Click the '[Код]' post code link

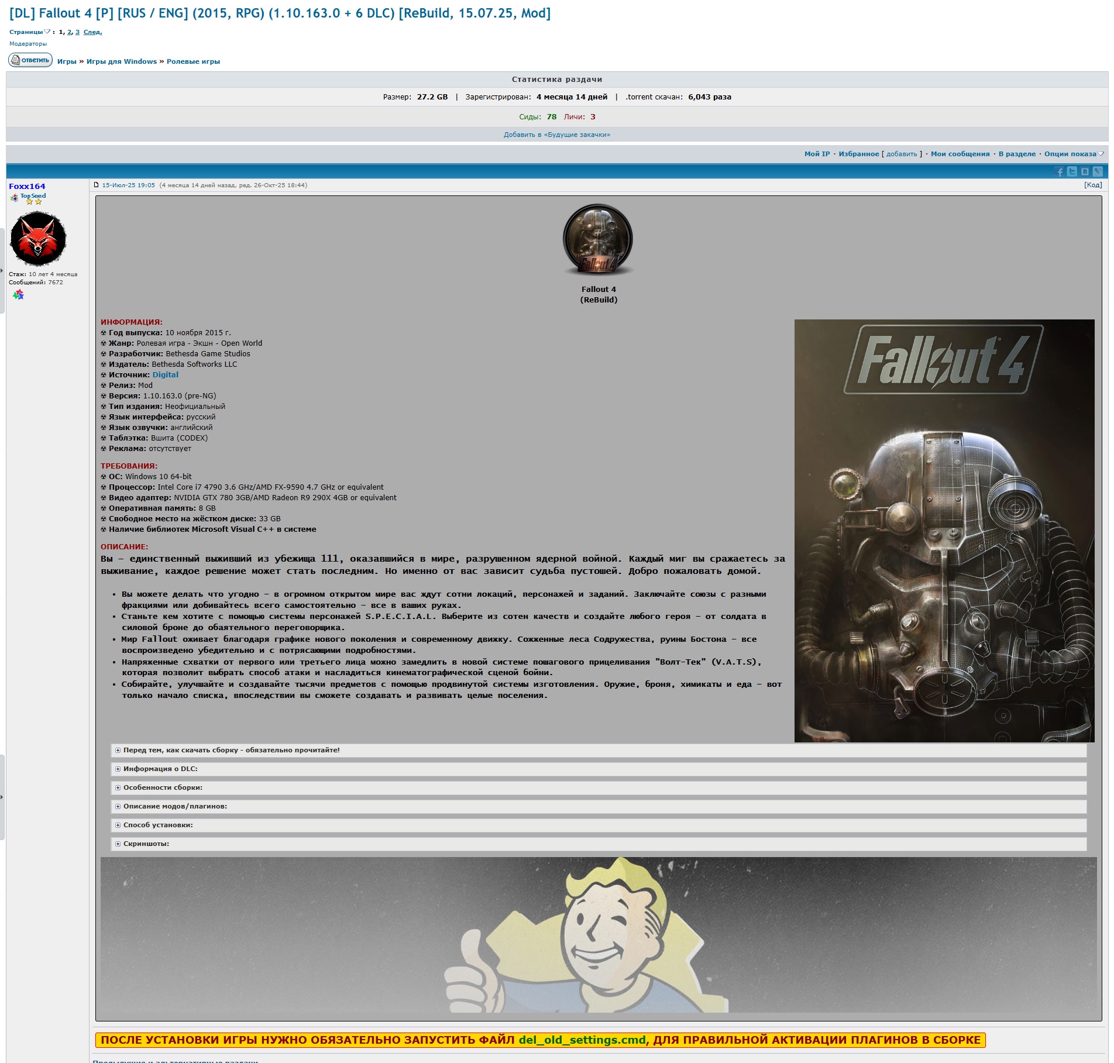click(1093, 185)
